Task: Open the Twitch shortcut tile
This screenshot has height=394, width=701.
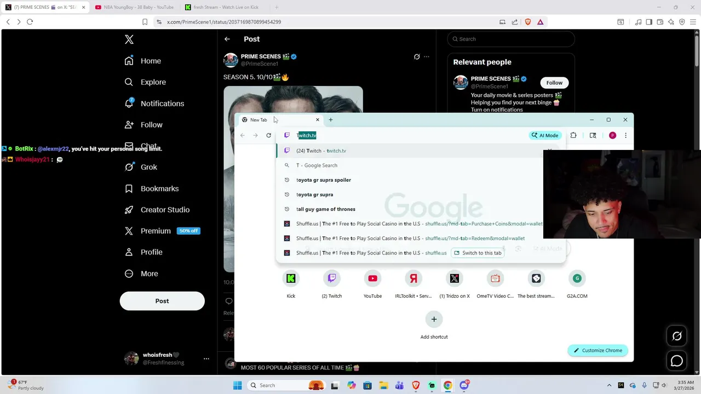Action: point(331,284)
